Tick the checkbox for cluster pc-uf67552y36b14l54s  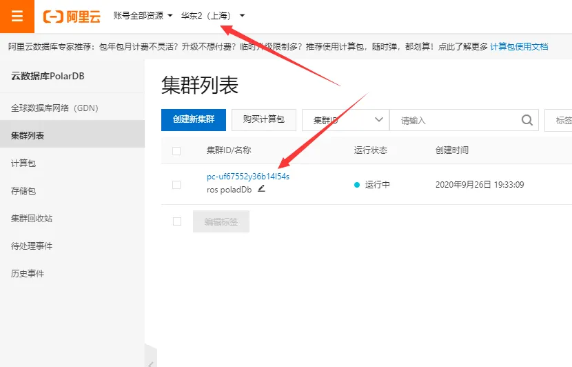(x=176, y=185)
